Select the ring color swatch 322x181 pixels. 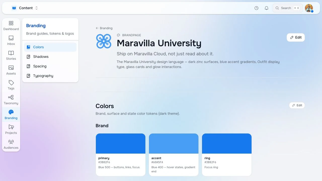[227, 144]
